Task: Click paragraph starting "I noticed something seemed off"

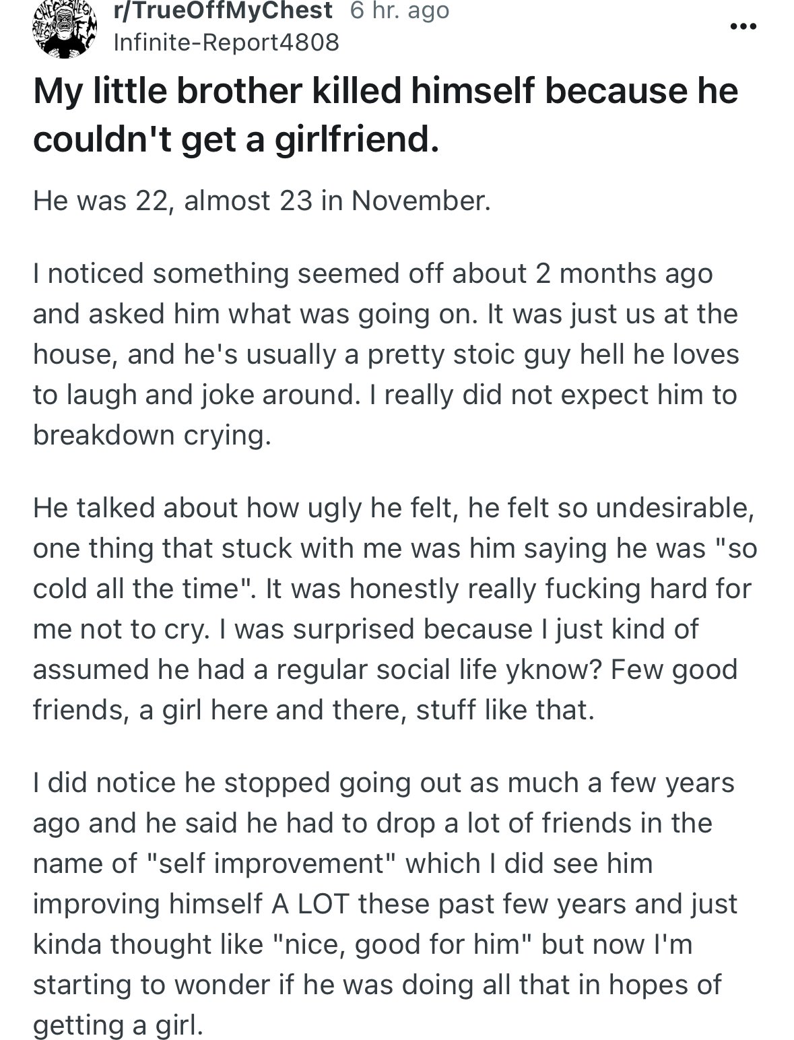Action: [x=385, y=354]
